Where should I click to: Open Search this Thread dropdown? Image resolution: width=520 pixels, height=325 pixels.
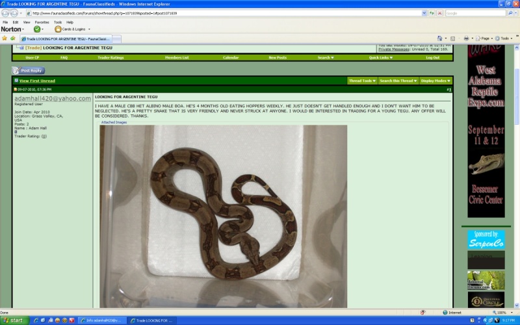click(x=398, y=81)
